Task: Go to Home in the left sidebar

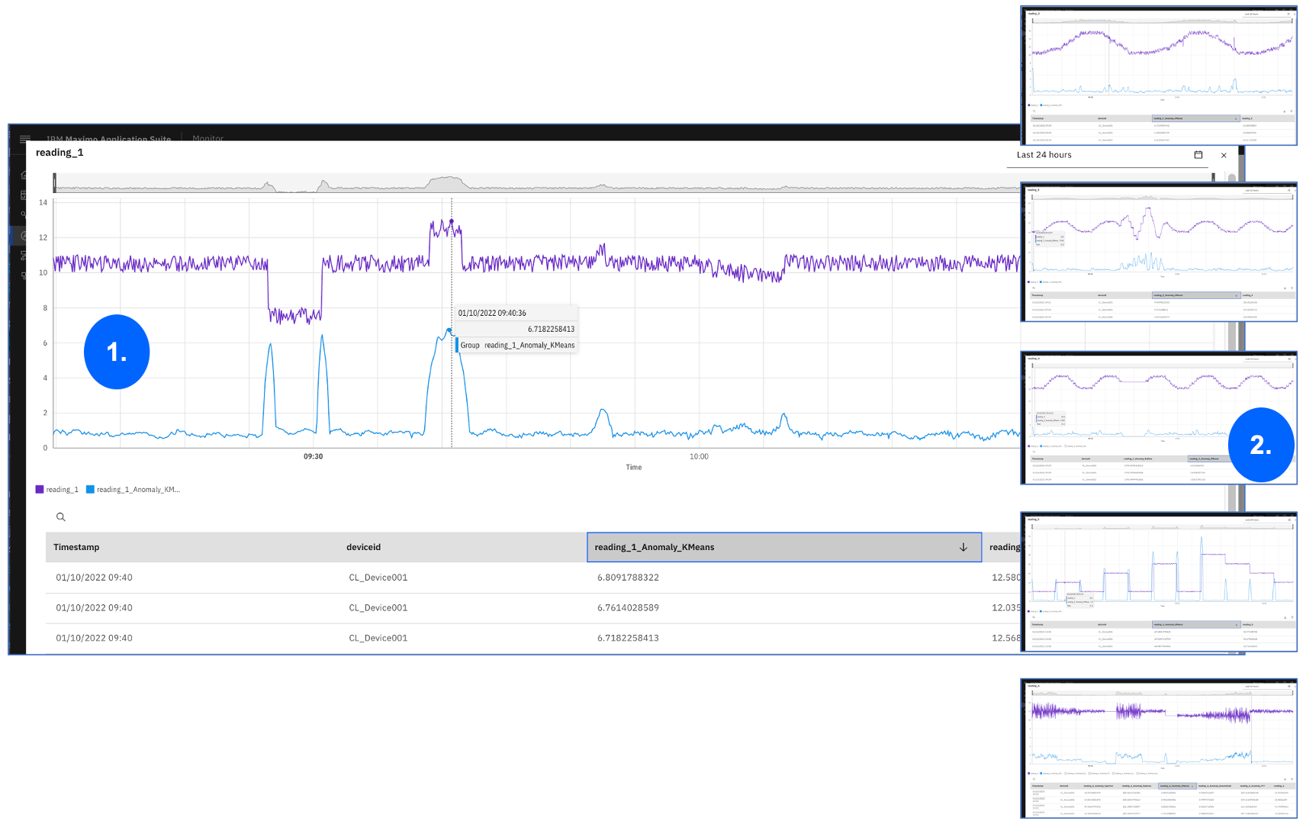Action: pos(23,175)
